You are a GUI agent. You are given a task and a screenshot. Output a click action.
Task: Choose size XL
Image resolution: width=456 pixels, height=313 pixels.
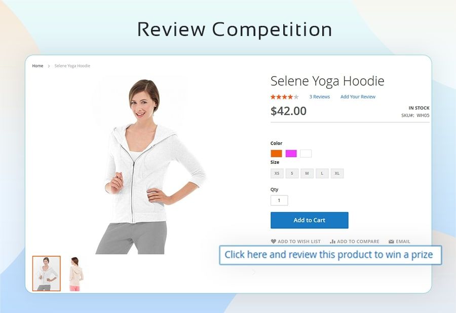click(x=337, y=173)
